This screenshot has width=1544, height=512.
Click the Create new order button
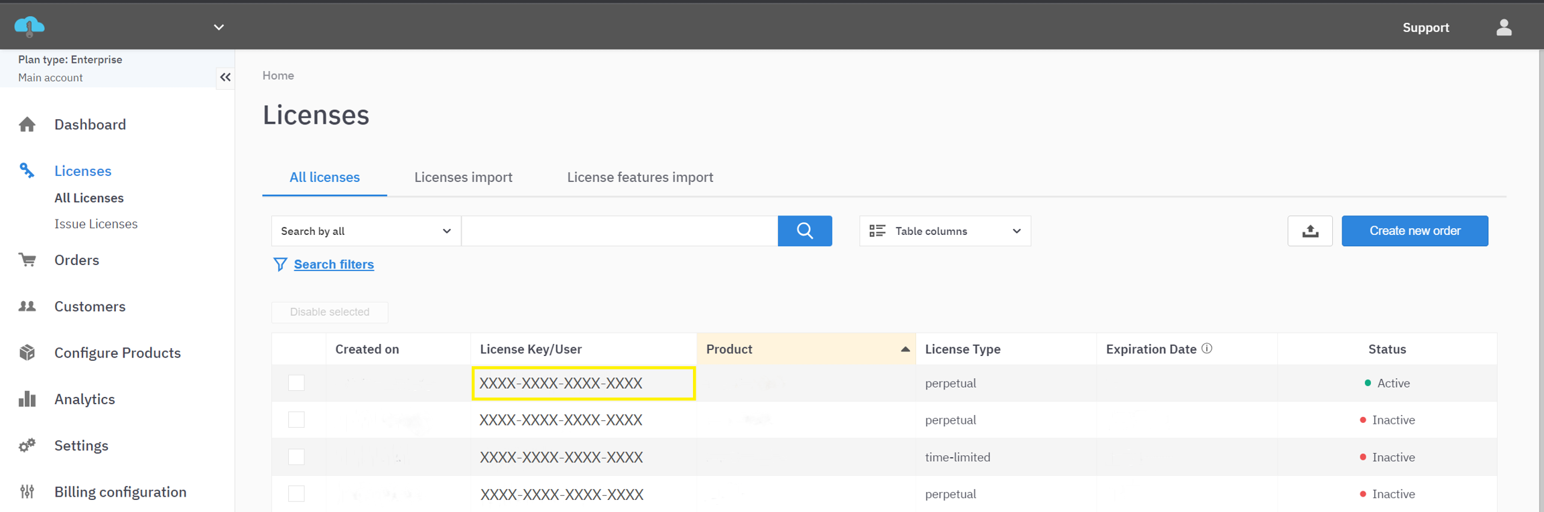point(1414,231)
